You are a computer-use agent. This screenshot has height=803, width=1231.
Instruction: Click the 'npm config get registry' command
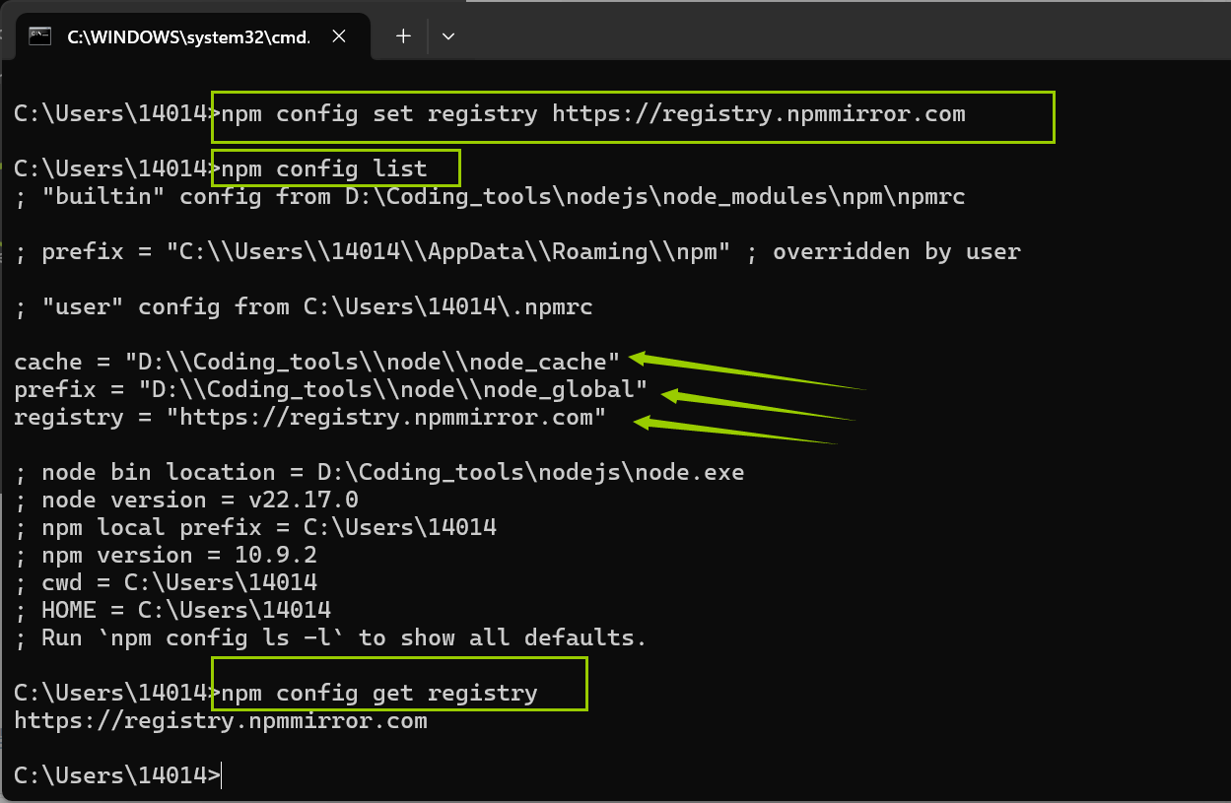pyautogui.click(x=379, y=693)
